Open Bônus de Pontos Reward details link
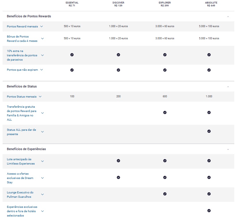The image size is (238, 222). coord(22,39)
